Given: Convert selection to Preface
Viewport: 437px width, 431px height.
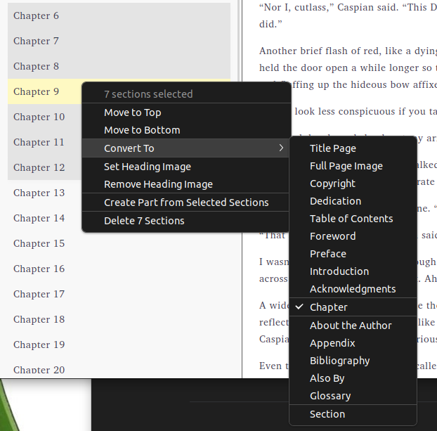Looking at the screenshot, I should [353, 254].
